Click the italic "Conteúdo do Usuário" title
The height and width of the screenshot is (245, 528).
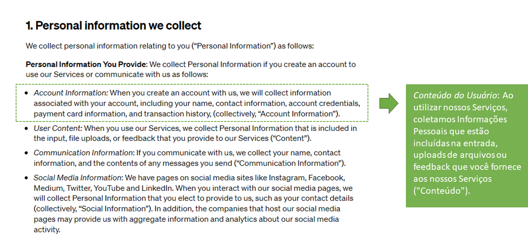[x=455, y=95]
